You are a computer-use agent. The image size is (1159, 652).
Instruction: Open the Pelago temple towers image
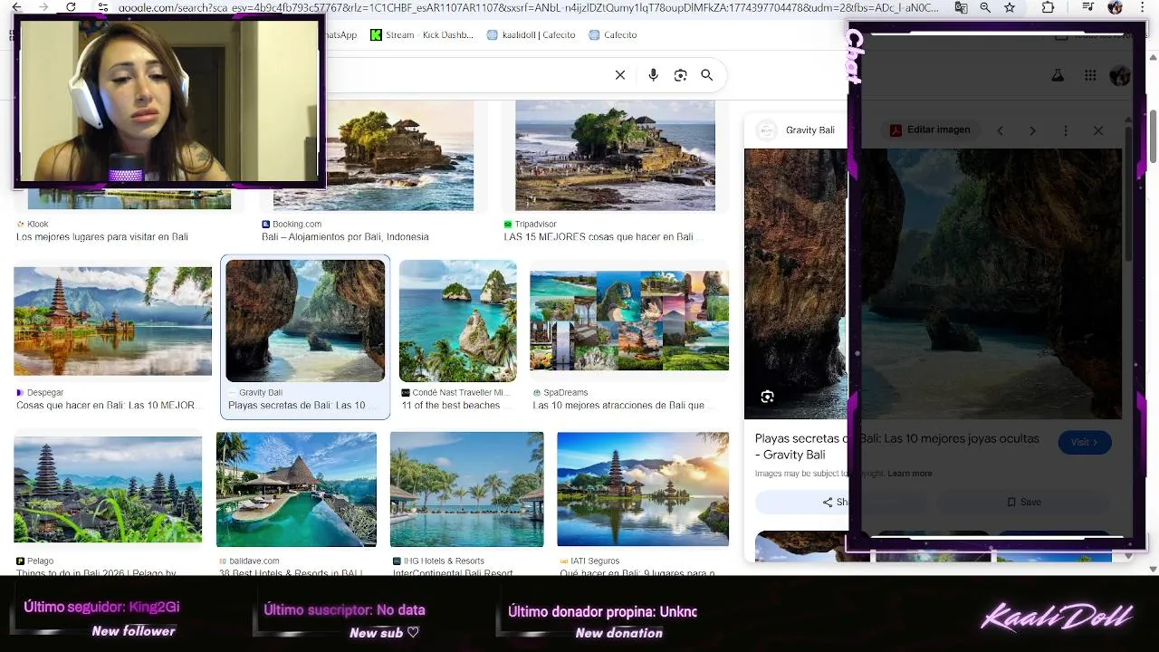pos(108,489)
